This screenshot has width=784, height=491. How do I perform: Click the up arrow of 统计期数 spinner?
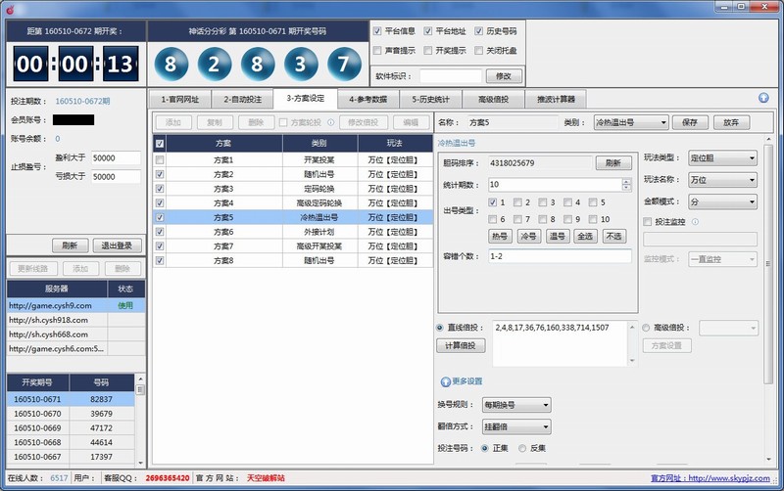(625, 181)
